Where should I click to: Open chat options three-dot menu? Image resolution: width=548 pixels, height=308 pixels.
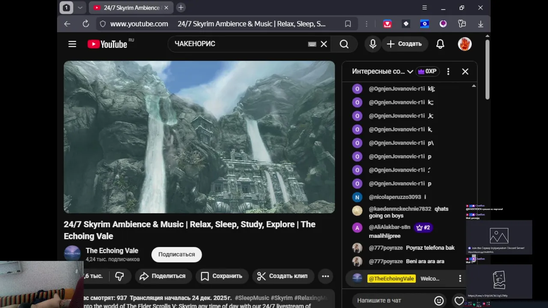(448, 71)
